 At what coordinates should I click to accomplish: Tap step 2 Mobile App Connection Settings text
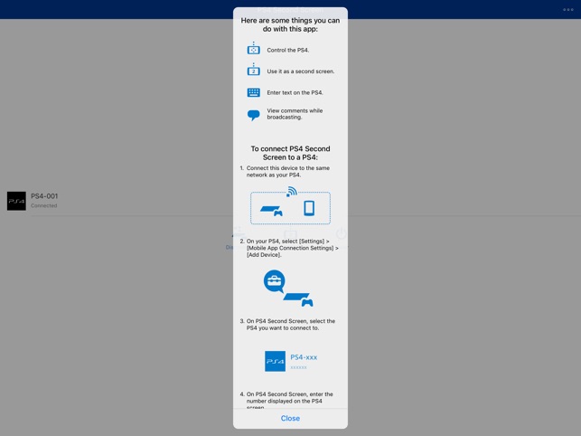click(292, 248)
